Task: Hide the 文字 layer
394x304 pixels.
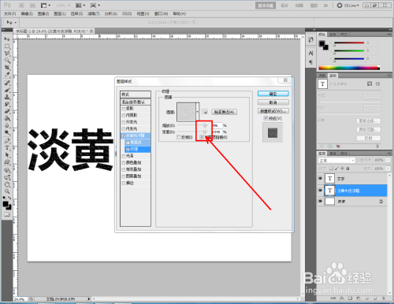Action: click(x=320, y=179)
